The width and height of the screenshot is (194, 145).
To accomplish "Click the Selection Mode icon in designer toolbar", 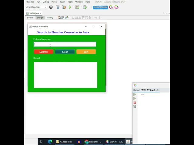I will 59,18.
